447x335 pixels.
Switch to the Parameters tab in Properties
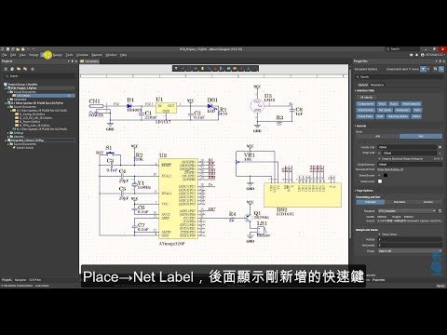click(377, 85)
